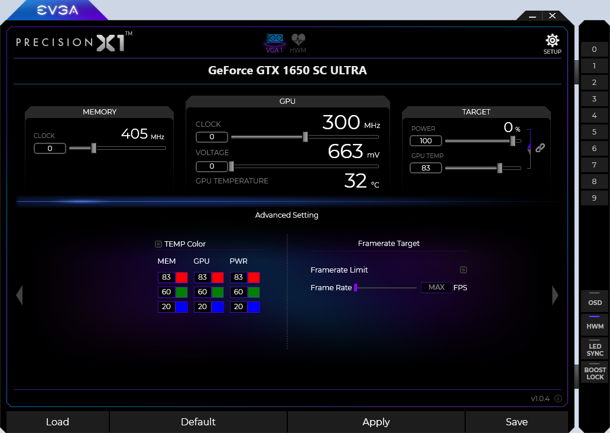
Task: Click the power target slider handle
Action: (512, 141)
